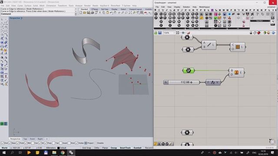Toggle the Mid osnap checkbox
This screenshot has height=156, width=278.
[26, 143]
